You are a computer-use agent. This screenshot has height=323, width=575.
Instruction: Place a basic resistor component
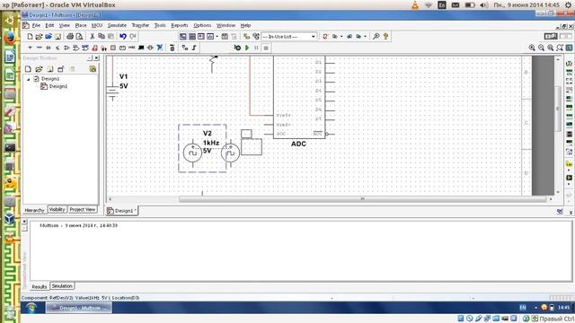(40, 48)
